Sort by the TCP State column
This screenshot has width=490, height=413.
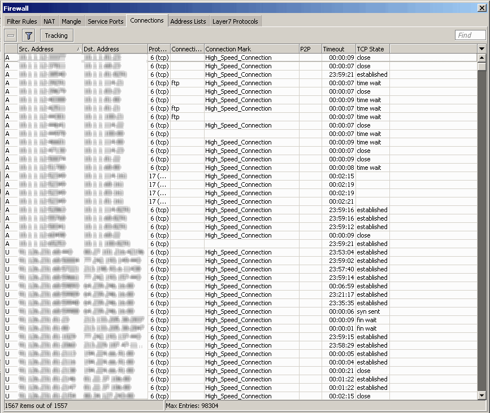pyautogui.click(x=372, y=49)
